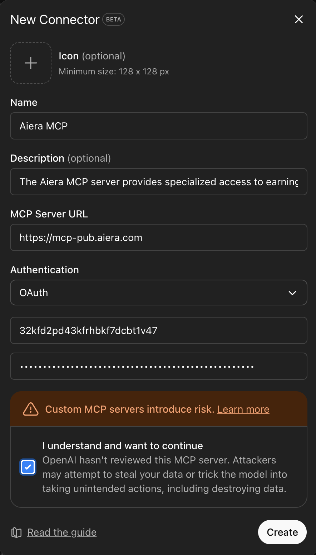Click the book icon beside Read the guide
This screenshot has width=316, height=555.
click(x=16, y=532)
